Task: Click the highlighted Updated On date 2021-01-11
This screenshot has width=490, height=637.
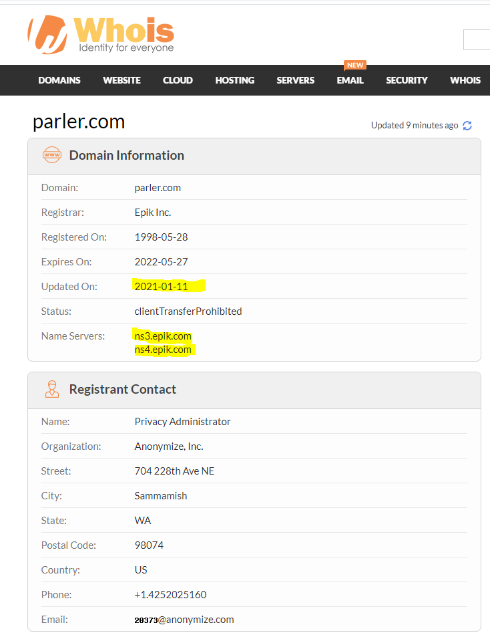Action: (162, 286)
